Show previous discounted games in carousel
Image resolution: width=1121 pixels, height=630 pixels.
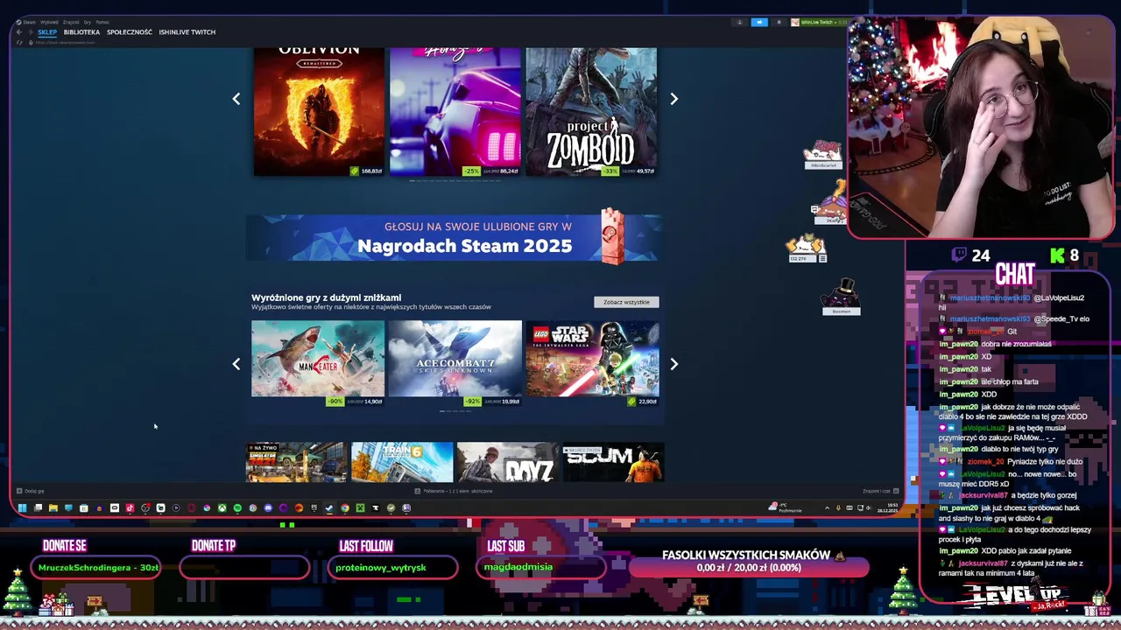click(236, 364)
